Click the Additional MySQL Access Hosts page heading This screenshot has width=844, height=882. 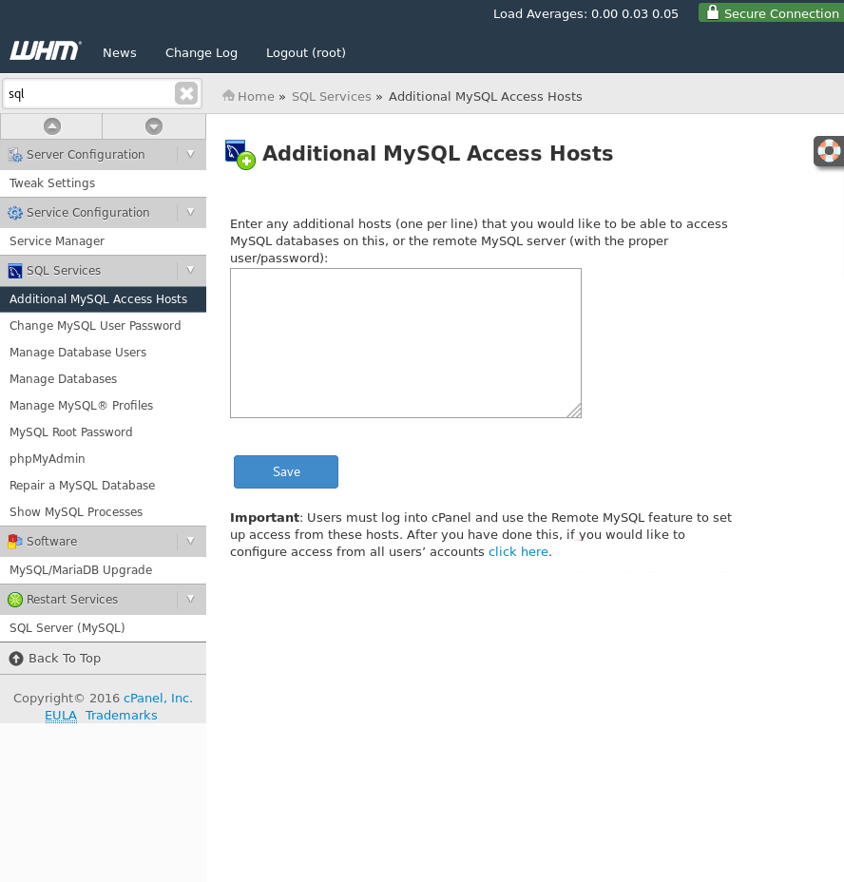(438, 154)
